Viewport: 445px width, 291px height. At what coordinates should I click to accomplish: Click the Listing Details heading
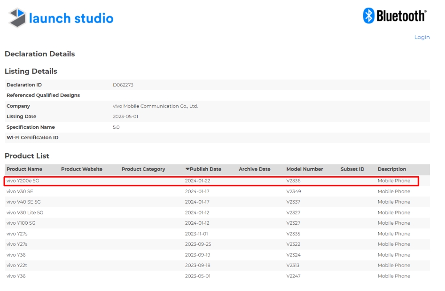click(31, 71)
